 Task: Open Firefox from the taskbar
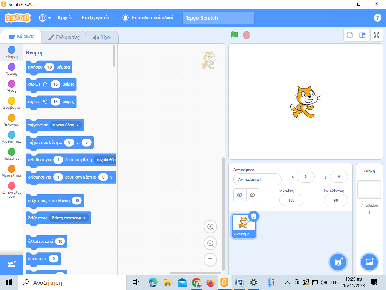pos(210,282)
